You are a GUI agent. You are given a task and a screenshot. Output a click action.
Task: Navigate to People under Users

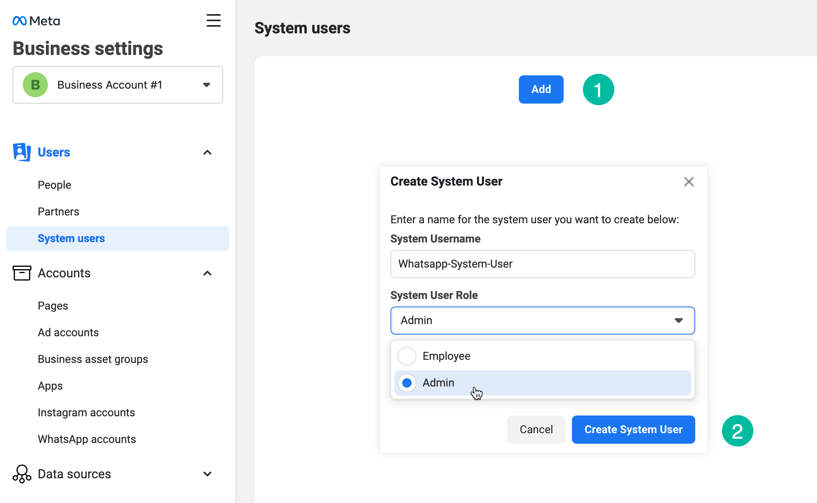click(x=55, y=185)
